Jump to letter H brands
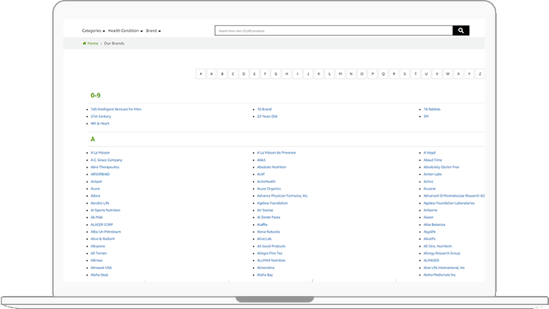This screenshot has width=549, height=309. (x=287, y=74)
